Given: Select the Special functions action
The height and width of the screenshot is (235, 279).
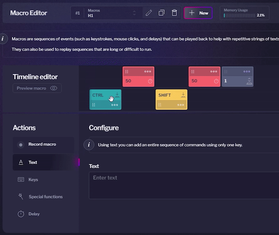Looking at the screenshot, I should pyautogui.click(x=45, y=197).
